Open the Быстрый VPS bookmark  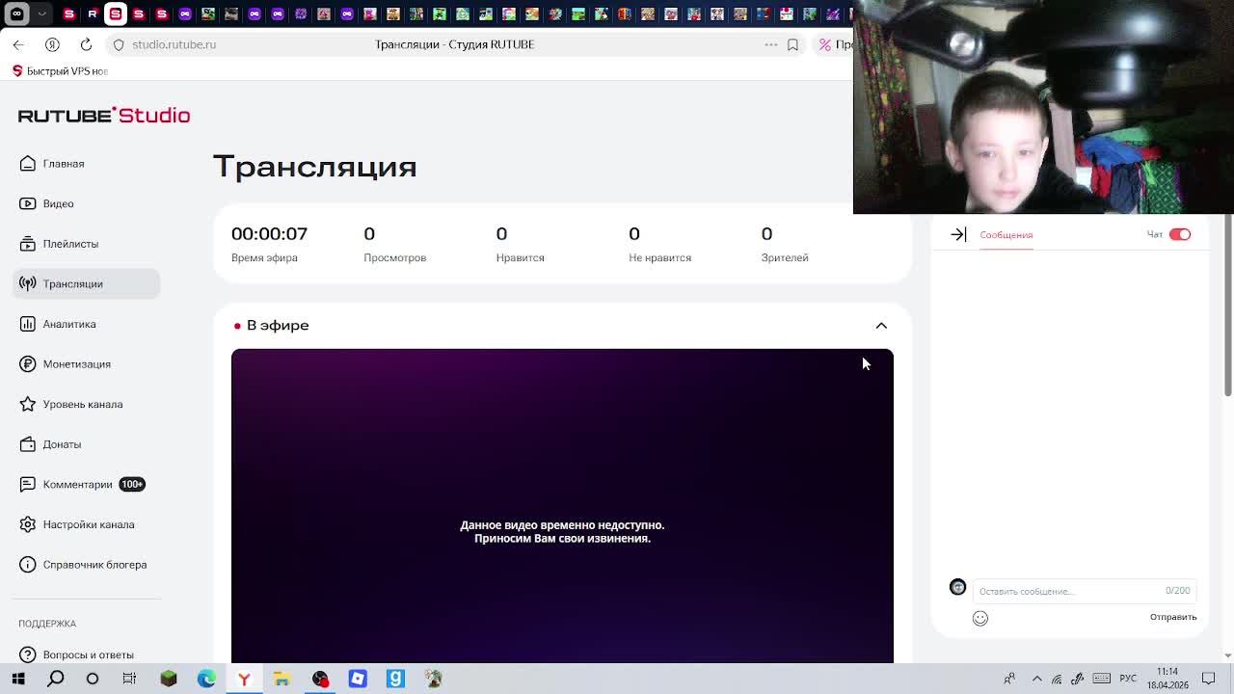60,70
